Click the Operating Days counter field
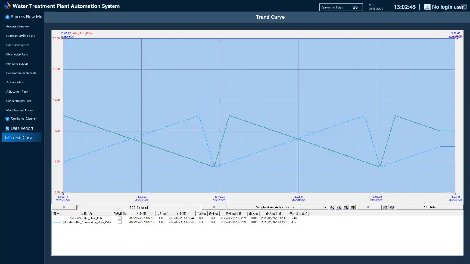The width and height of the screenshot is (470, 264). pyautogui.click(x=341, y=7)
